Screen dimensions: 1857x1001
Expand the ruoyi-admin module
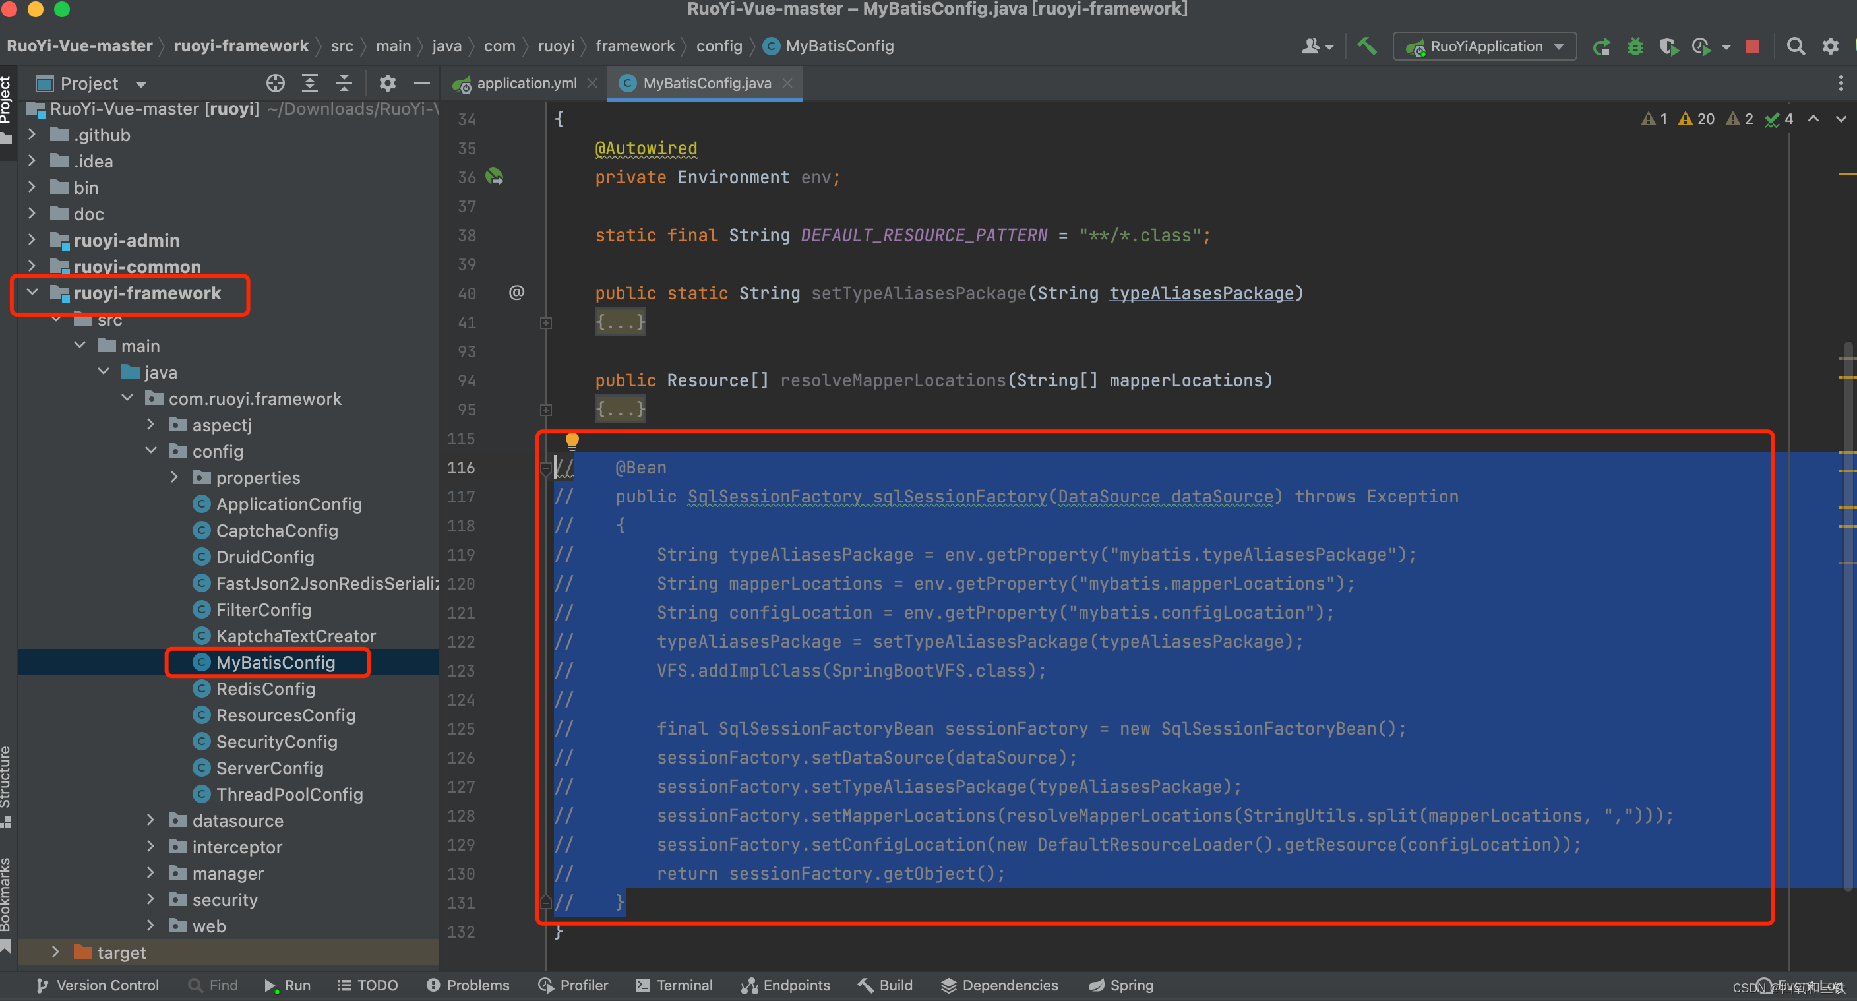tap(32, 240)
